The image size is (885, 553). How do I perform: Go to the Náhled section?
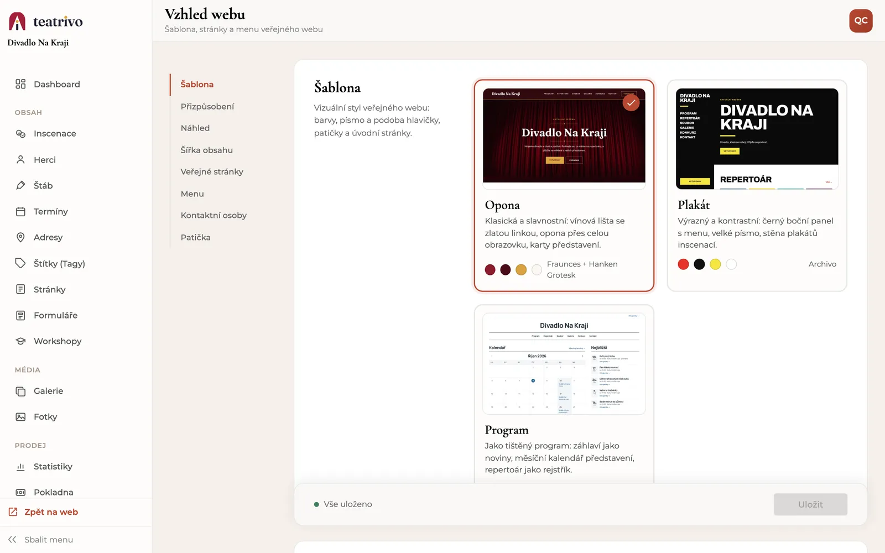click(195, 128)
